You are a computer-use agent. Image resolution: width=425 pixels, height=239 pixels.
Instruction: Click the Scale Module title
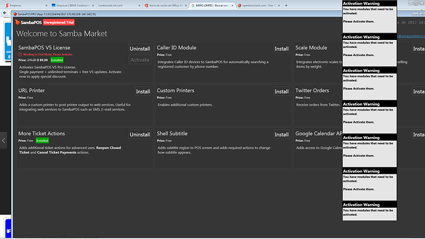[311, 47]
